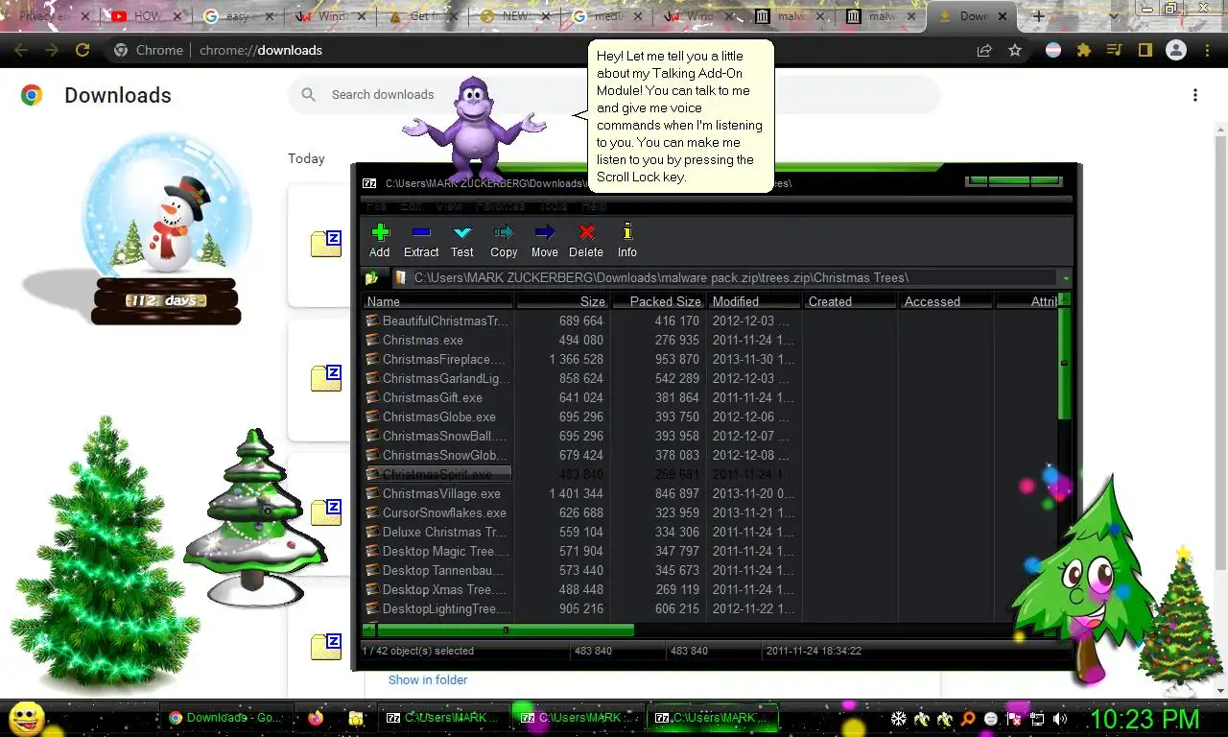The height and width of the screenshot is (737, 1228).
Task: Open volume control in system tray
Action: point(1059,718)
